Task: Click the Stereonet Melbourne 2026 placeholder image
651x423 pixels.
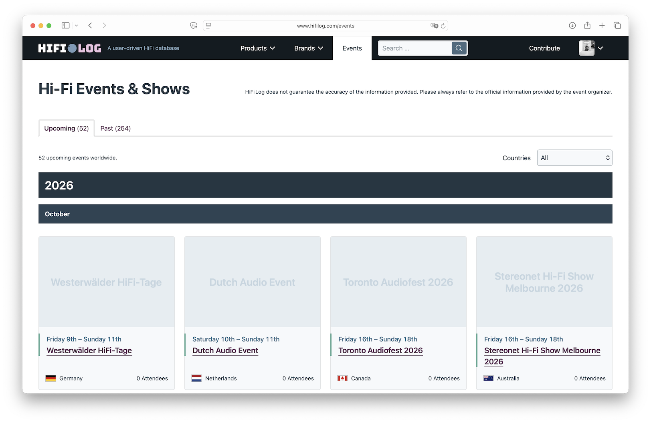Action: (x=544, y=282)
